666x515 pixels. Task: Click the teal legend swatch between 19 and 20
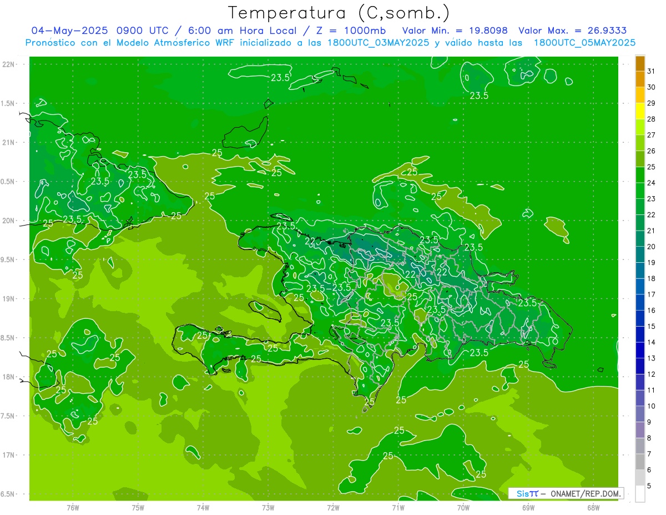coord(640,255)
